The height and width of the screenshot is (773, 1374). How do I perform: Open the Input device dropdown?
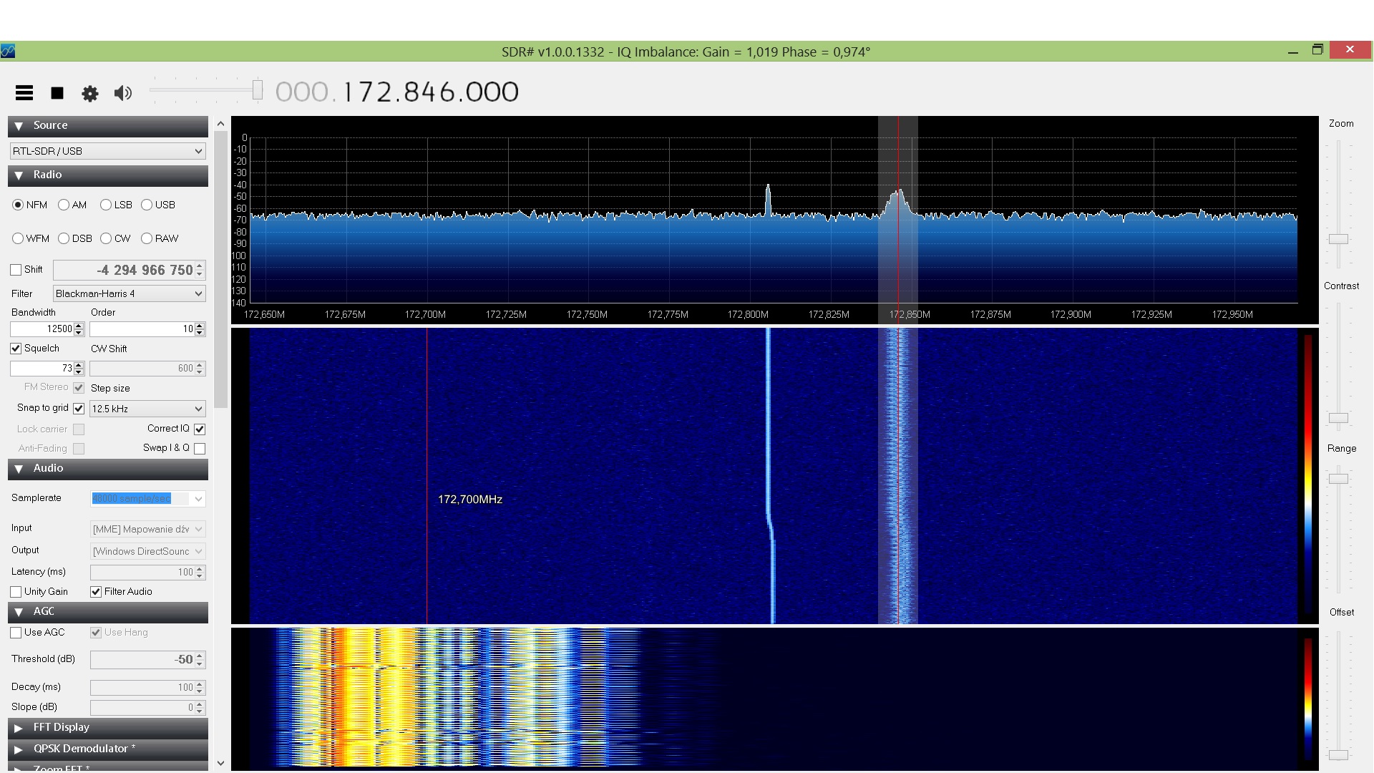point(148,529)
